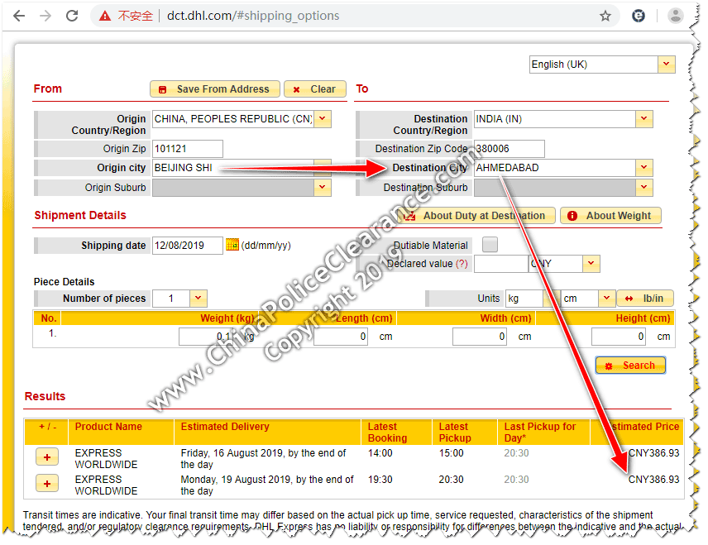Screen dimensions: 708x545
Task: Click the 19:30 latest booking time
Action: click(x=380, y=480)
